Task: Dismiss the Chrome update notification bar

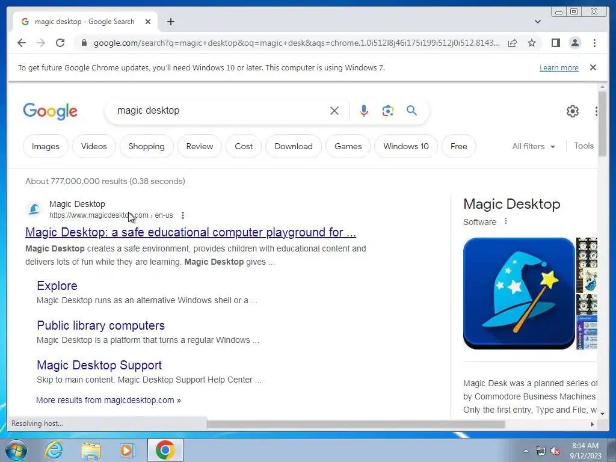Action: pyautogui.click(x=593, y=67)
